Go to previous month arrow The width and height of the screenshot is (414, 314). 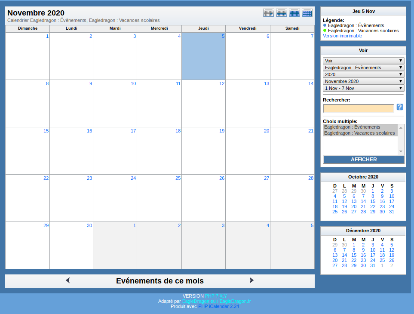click(67, 280)
